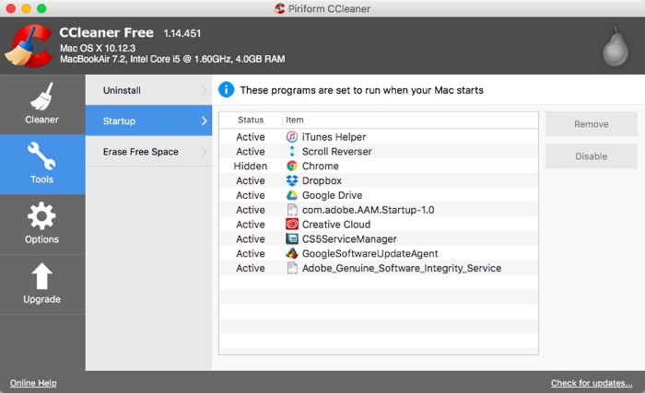Click the Remove button
This screenshot has width=645, height=393.
[592, 123]
